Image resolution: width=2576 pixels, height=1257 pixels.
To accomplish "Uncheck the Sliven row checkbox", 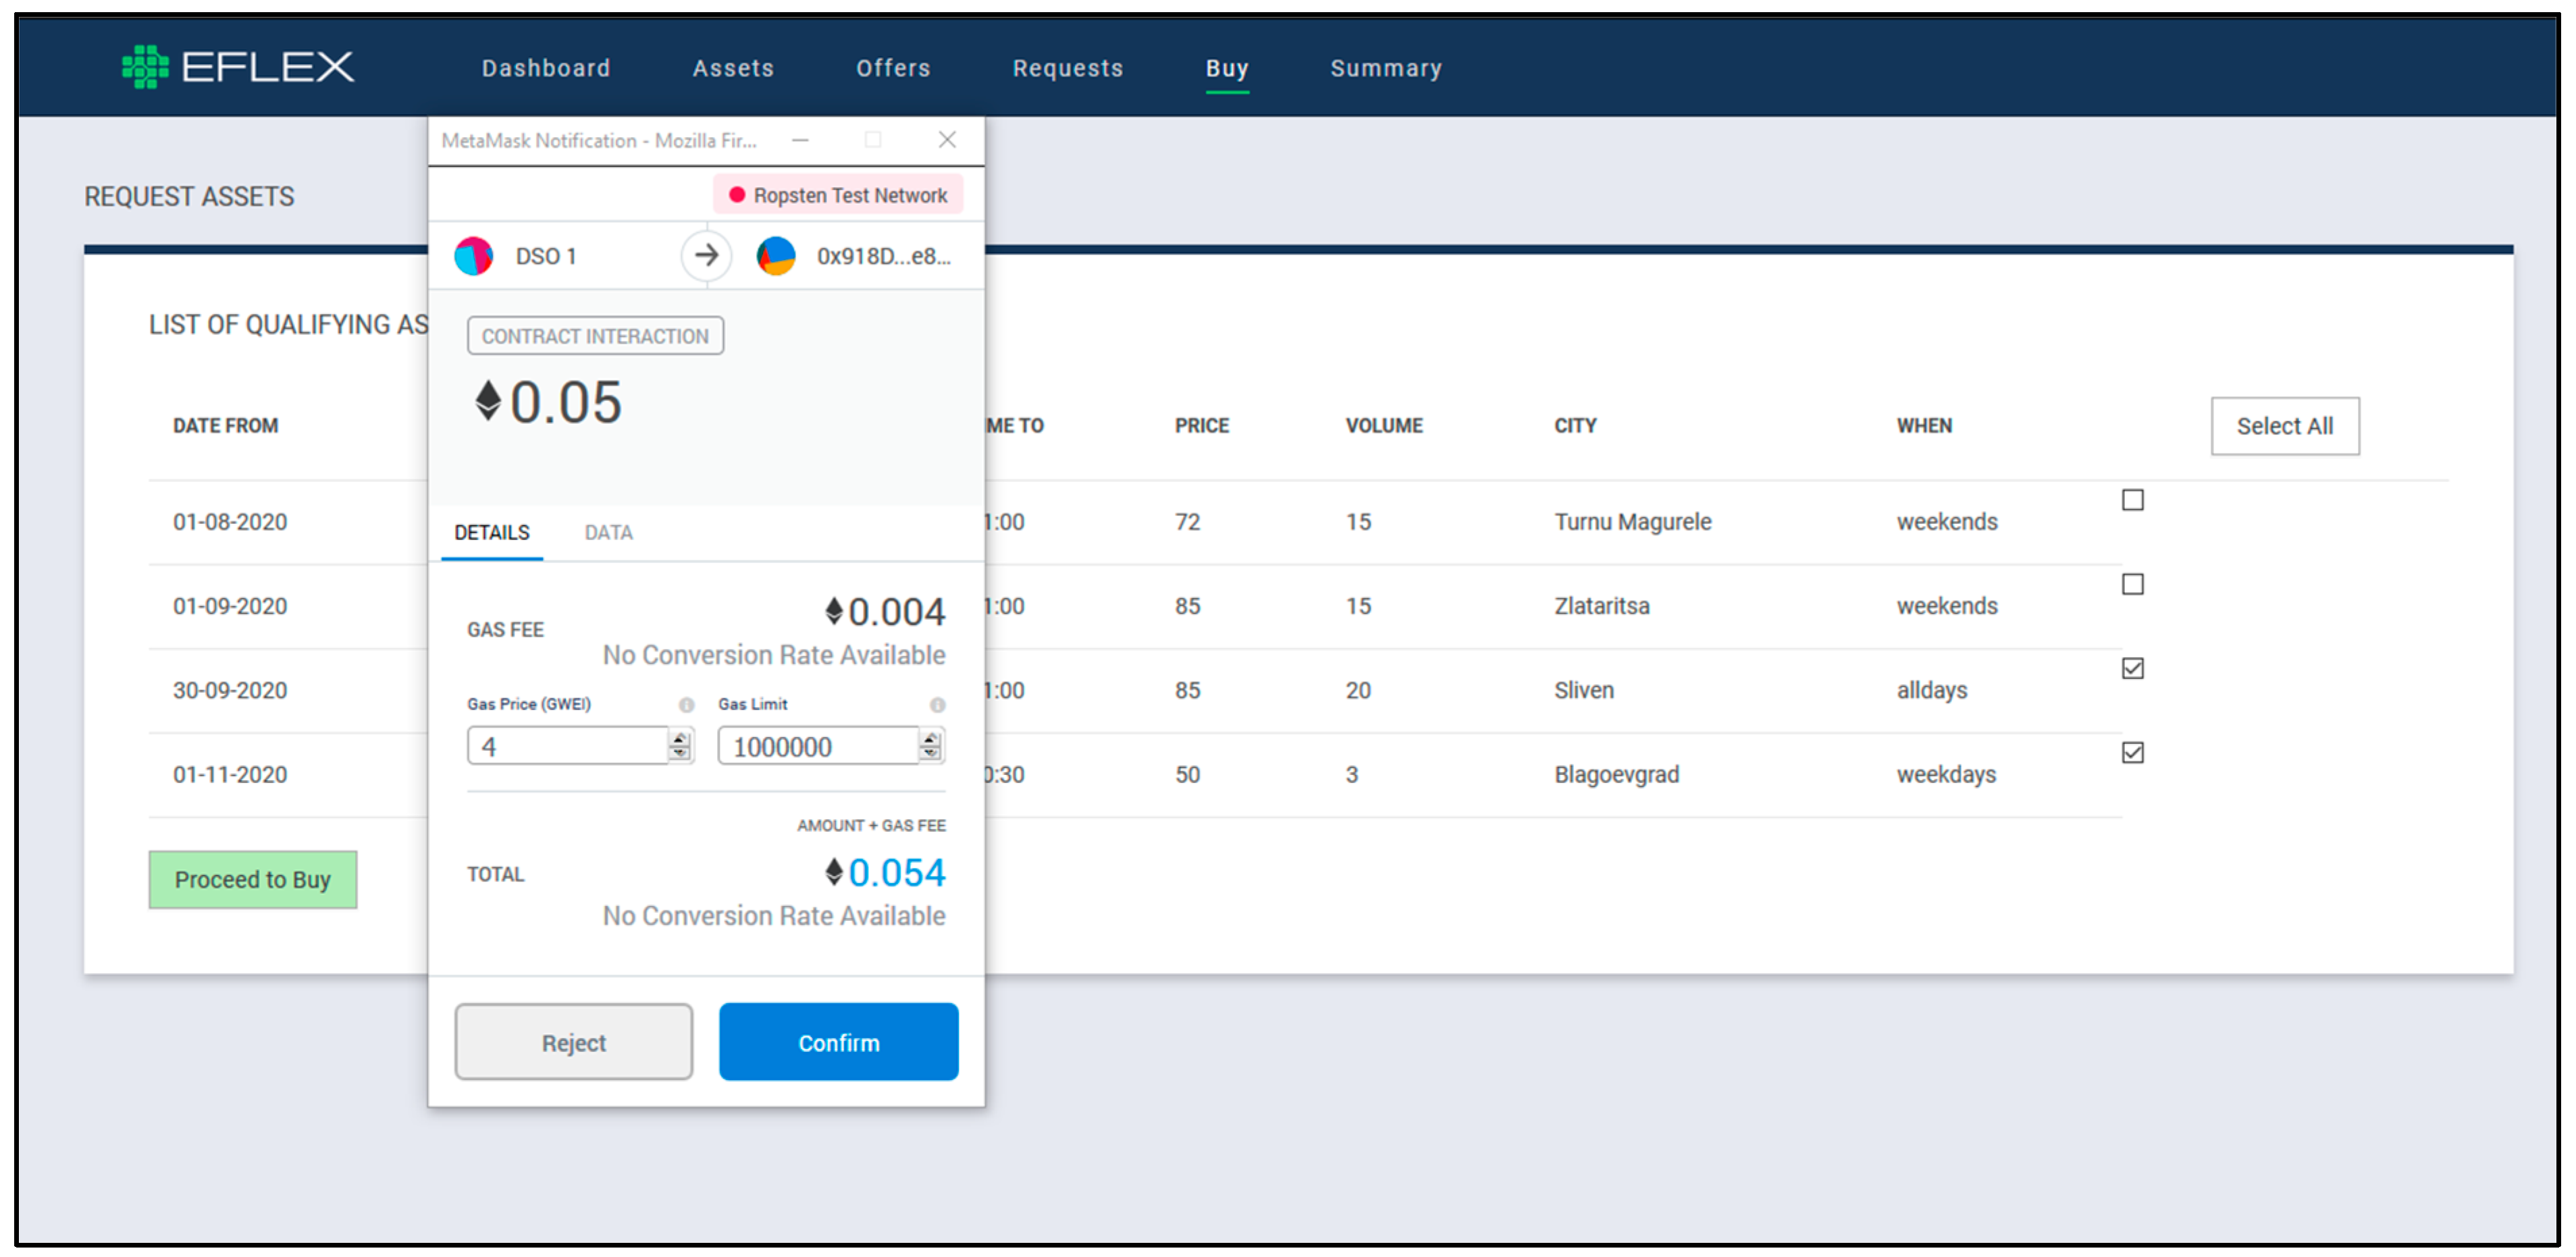I will point(2132,668).
